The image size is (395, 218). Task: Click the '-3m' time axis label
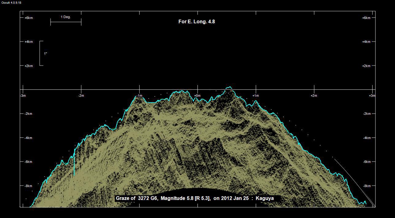click(x=23, y=96)
